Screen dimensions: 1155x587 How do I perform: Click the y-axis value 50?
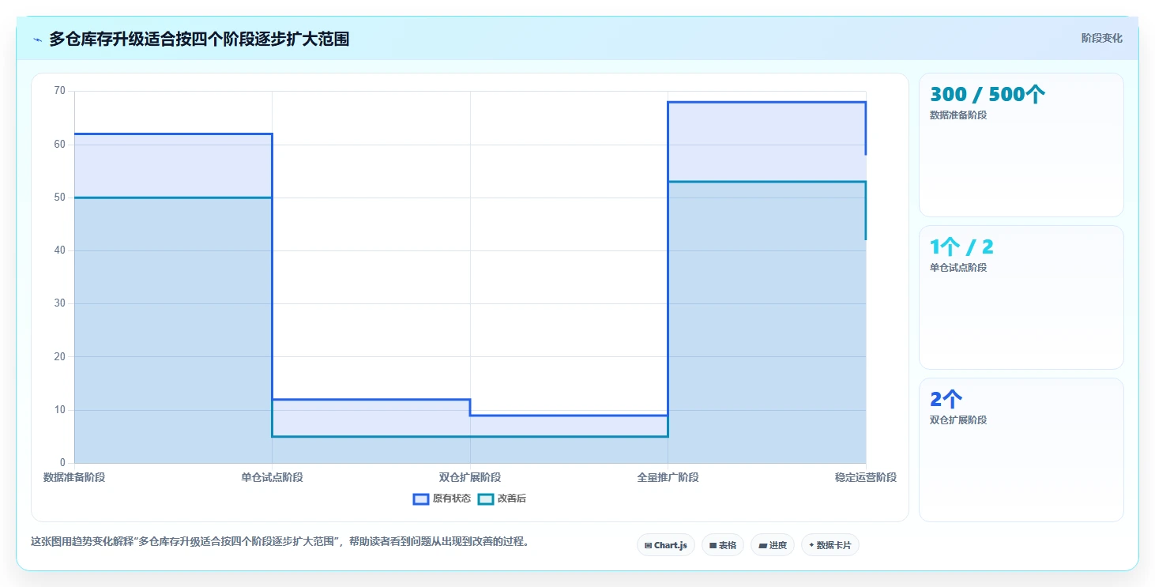click(60, 198)
